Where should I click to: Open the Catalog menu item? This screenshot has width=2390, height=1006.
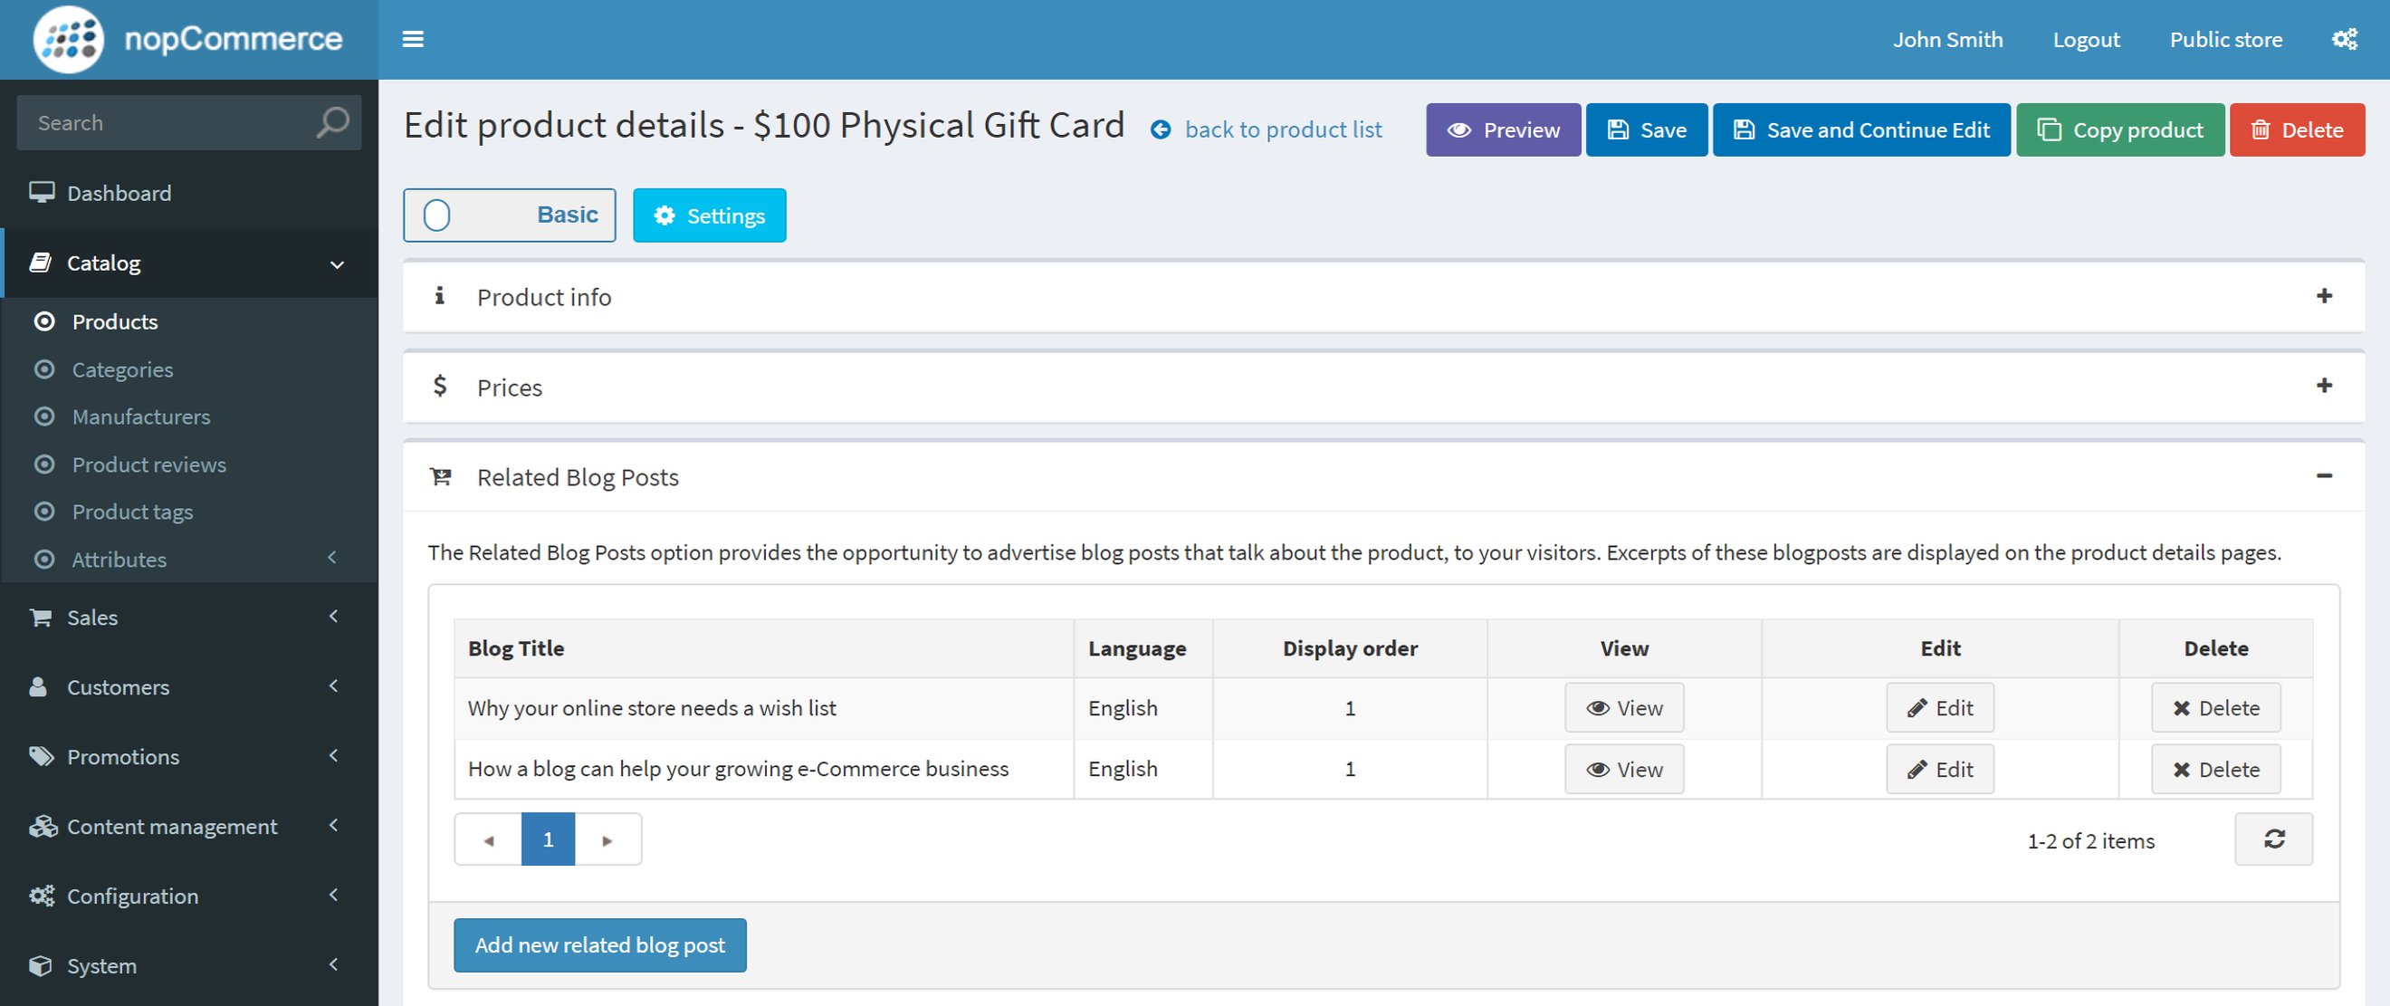point(104,263)
